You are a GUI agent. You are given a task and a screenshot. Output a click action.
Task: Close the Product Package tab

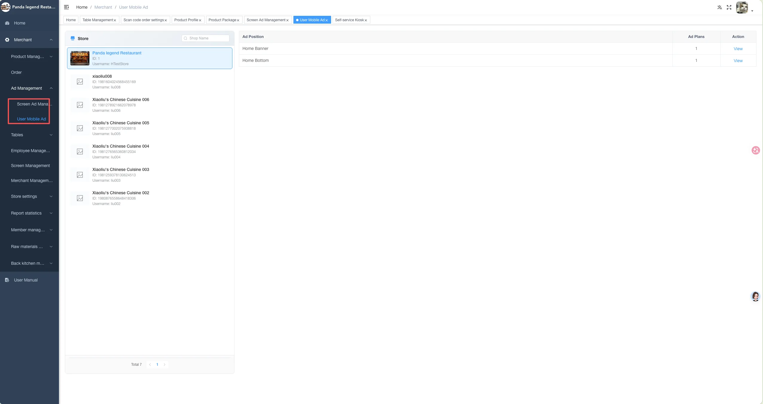tap(238, 20)
